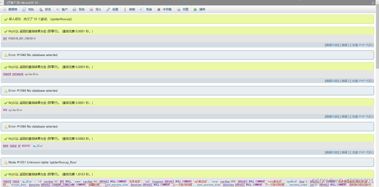Click the back arrow icon at top-left
379x187 pixels.
coord(2,2)
